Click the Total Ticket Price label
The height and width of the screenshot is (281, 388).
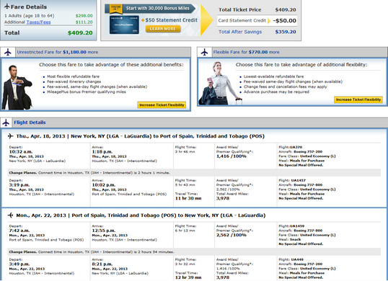[239, 10]
